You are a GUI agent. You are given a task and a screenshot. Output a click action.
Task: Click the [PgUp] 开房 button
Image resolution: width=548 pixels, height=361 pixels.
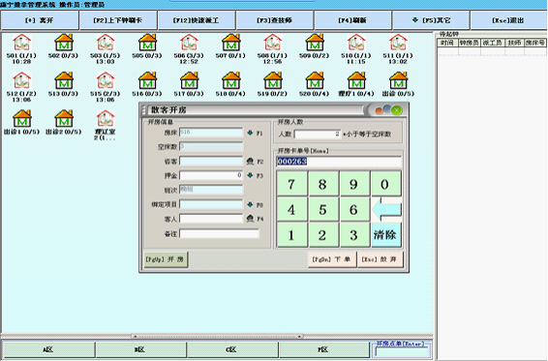click(166, 259)
